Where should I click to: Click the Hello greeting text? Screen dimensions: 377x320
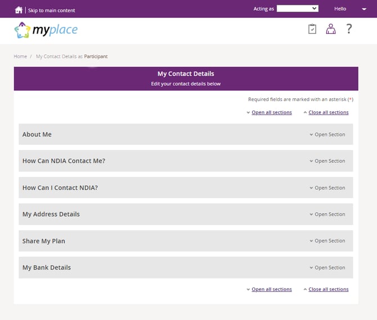tap(340, 9)
